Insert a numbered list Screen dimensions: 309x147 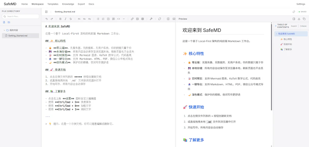tap(103, 19)
